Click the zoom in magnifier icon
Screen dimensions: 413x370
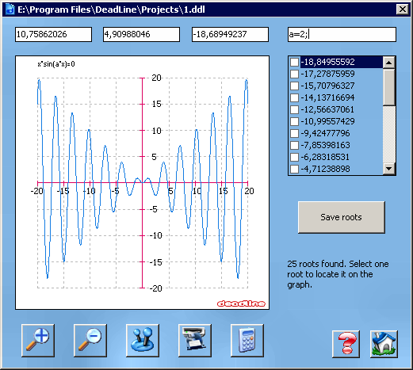[x=38, y=341]
